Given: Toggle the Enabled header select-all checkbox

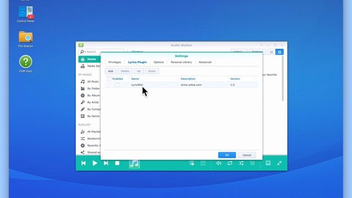Looking at the screenshot, I should [109, 79].
